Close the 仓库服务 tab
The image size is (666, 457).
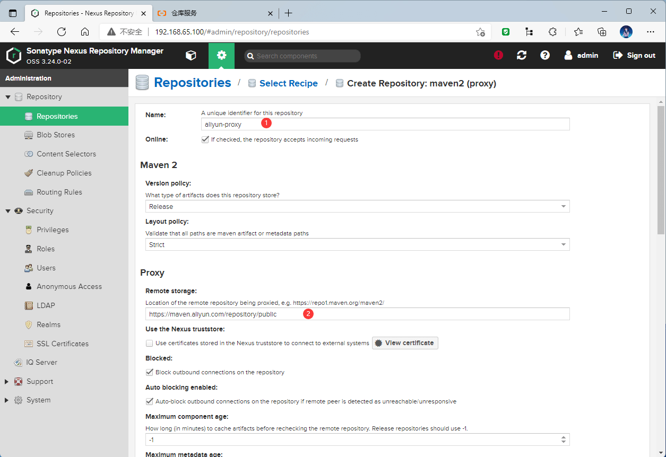coord(270,13)
